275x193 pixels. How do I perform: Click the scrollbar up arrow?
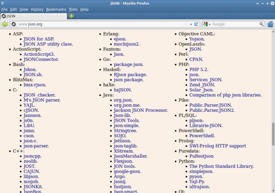pyautogui.click(x=273, y=31)
